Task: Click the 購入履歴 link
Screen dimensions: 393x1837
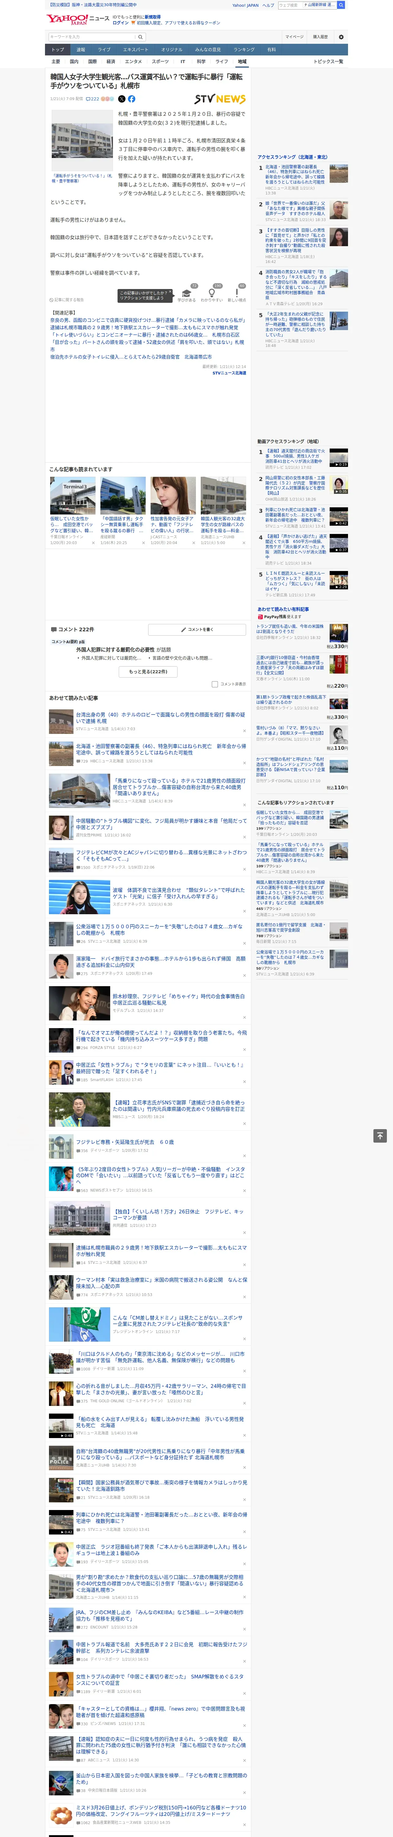Action: [x=320, y=37]
